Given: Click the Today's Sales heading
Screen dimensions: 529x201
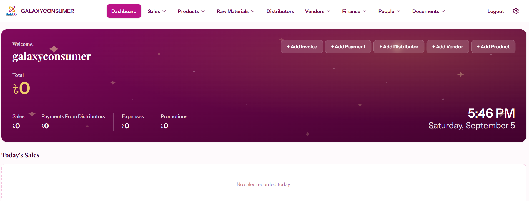Looking at the screenshot, I should (x=21, y=155).
